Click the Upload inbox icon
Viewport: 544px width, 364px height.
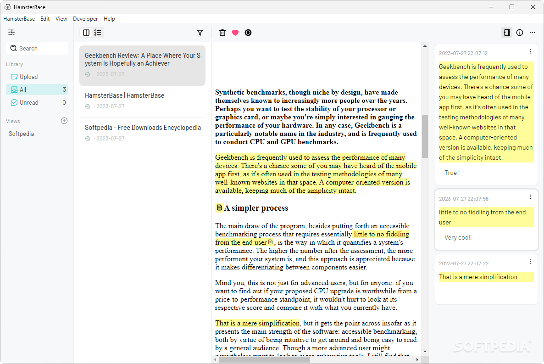click(x=14, y=77)
